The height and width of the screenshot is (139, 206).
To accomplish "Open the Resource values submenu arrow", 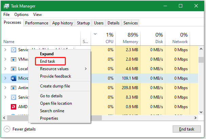I will [86, 68].
